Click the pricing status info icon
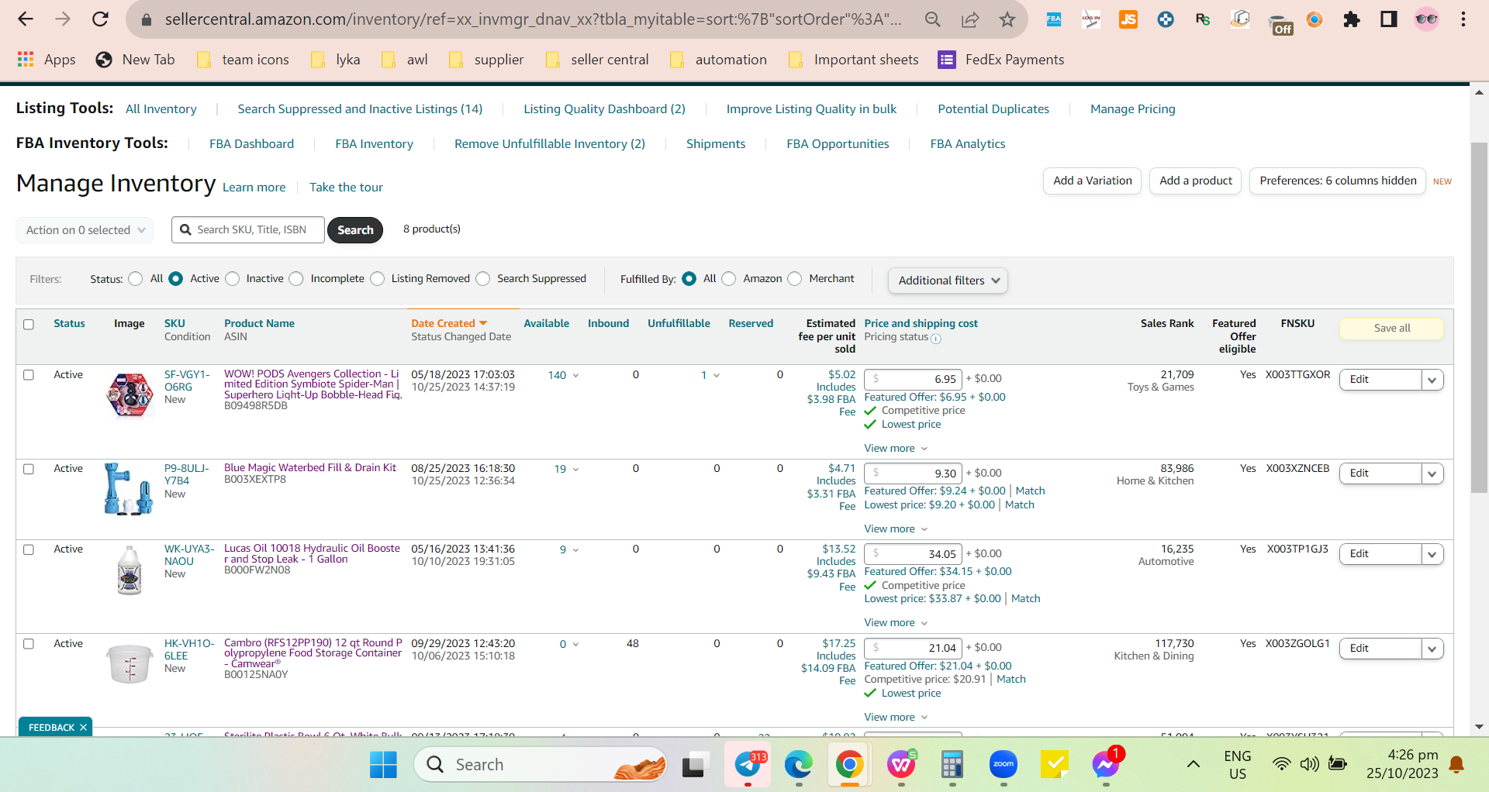Image resolution: width=1489 pixels, height=792 pixels. pos(936,339)
